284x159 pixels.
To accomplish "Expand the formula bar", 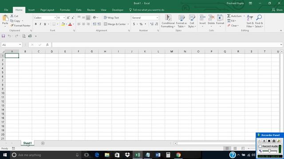I will point(281,45).
